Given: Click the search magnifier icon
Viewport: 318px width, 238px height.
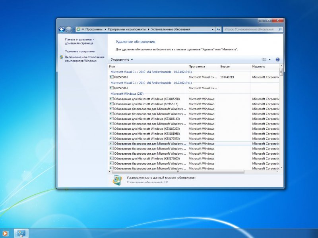Looking at the screenshot, I should click(x=280, y=29).
